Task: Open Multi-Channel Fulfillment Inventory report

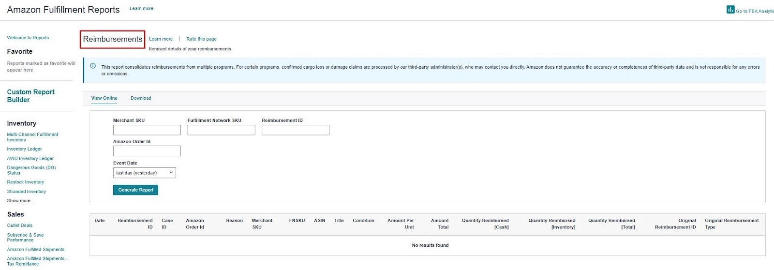Action: point(32,137)
